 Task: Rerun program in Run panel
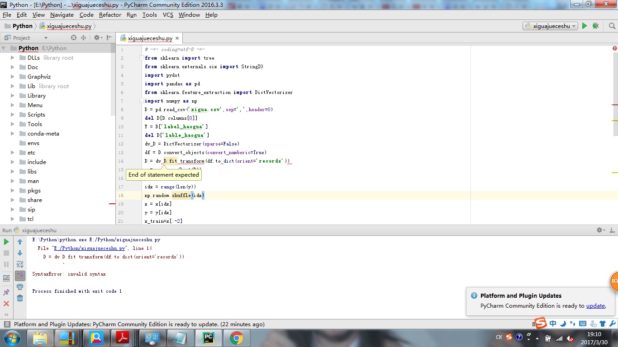(x=6, y=242)
